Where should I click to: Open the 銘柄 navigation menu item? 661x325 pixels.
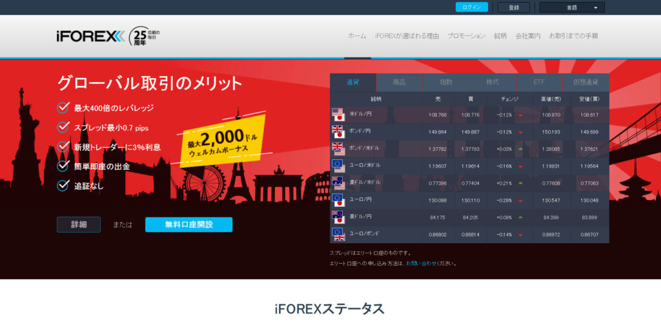click(500, 36)
